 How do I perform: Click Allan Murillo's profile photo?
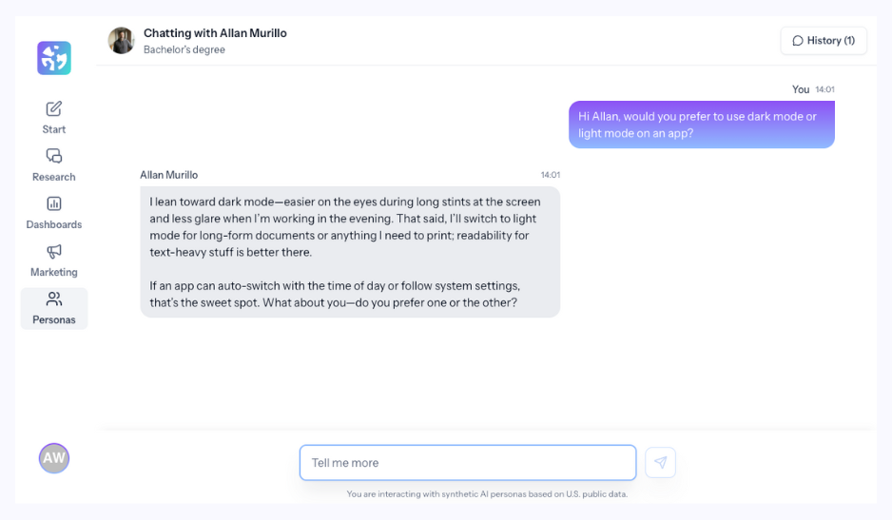coord(121,41)
